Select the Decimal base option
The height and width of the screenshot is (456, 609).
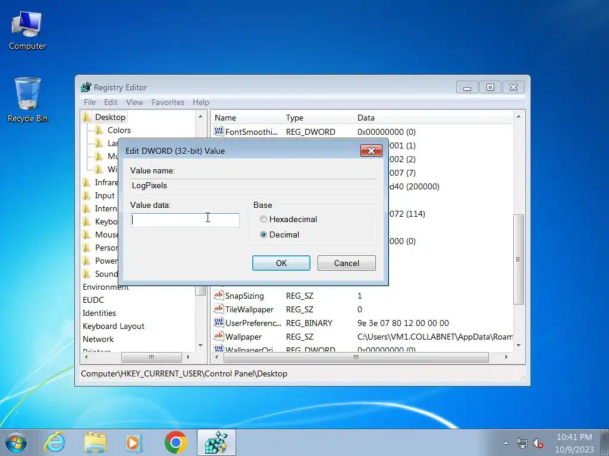click(x=263, y=235)
